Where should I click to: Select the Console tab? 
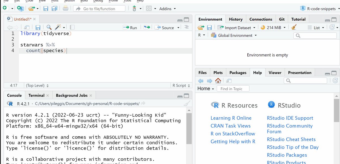[x=14, y=95]
